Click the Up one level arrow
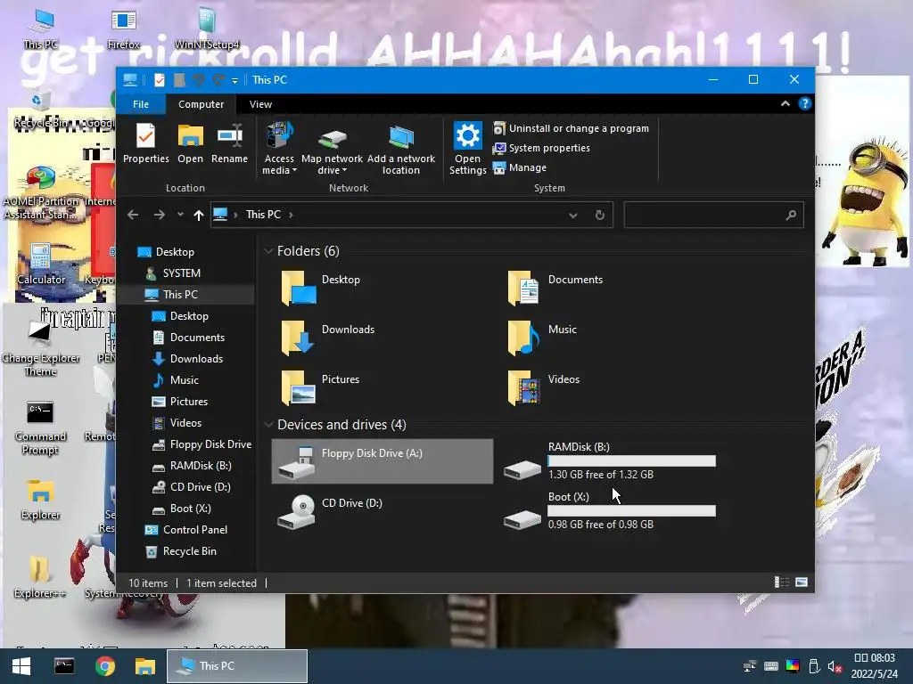Image resolution: width=913 pixels, height=684 pixels. 199,216
